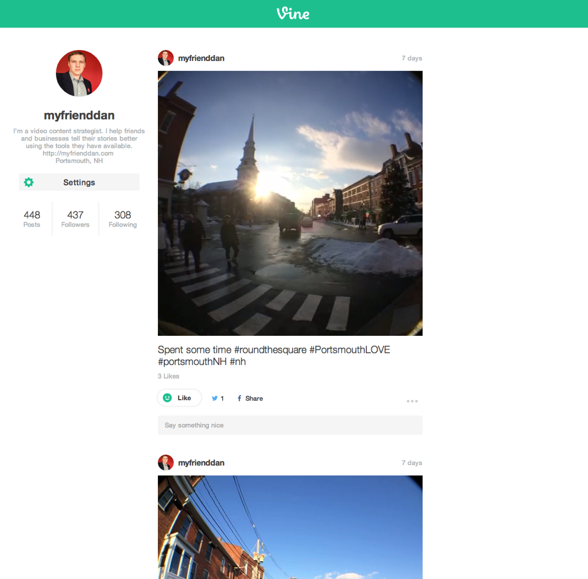This screenshot has width=588, height=579.
Task: Select the profile name heading myfrienddan
Action: pos(79,115)
